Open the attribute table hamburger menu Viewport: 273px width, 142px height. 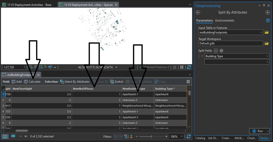pos(188,82)
